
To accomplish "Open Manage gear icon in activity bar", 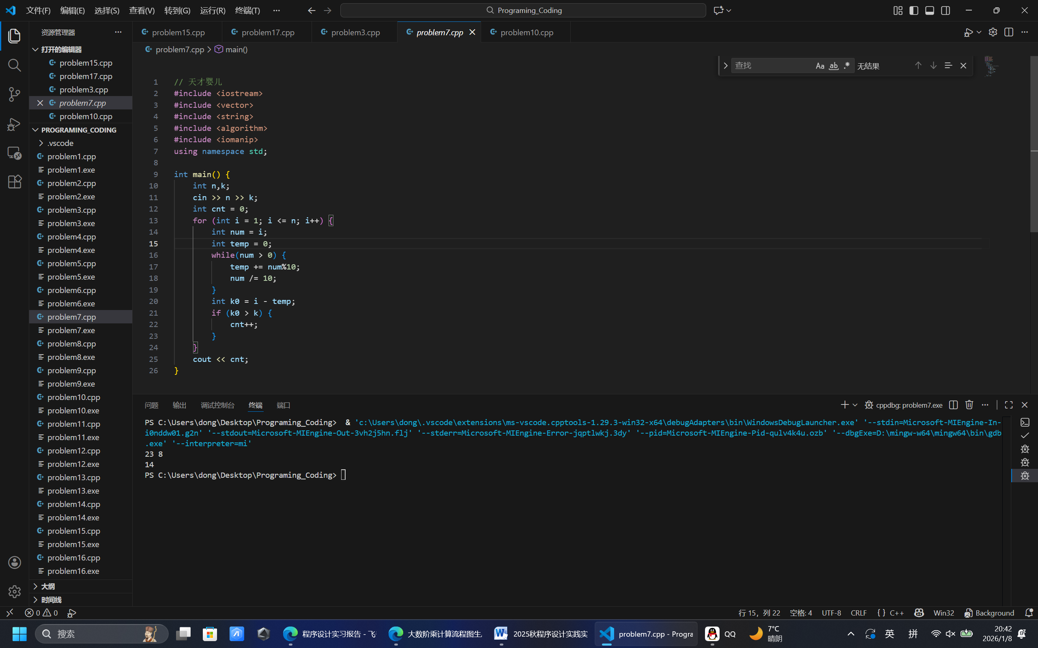I will [x=15, y=591].
